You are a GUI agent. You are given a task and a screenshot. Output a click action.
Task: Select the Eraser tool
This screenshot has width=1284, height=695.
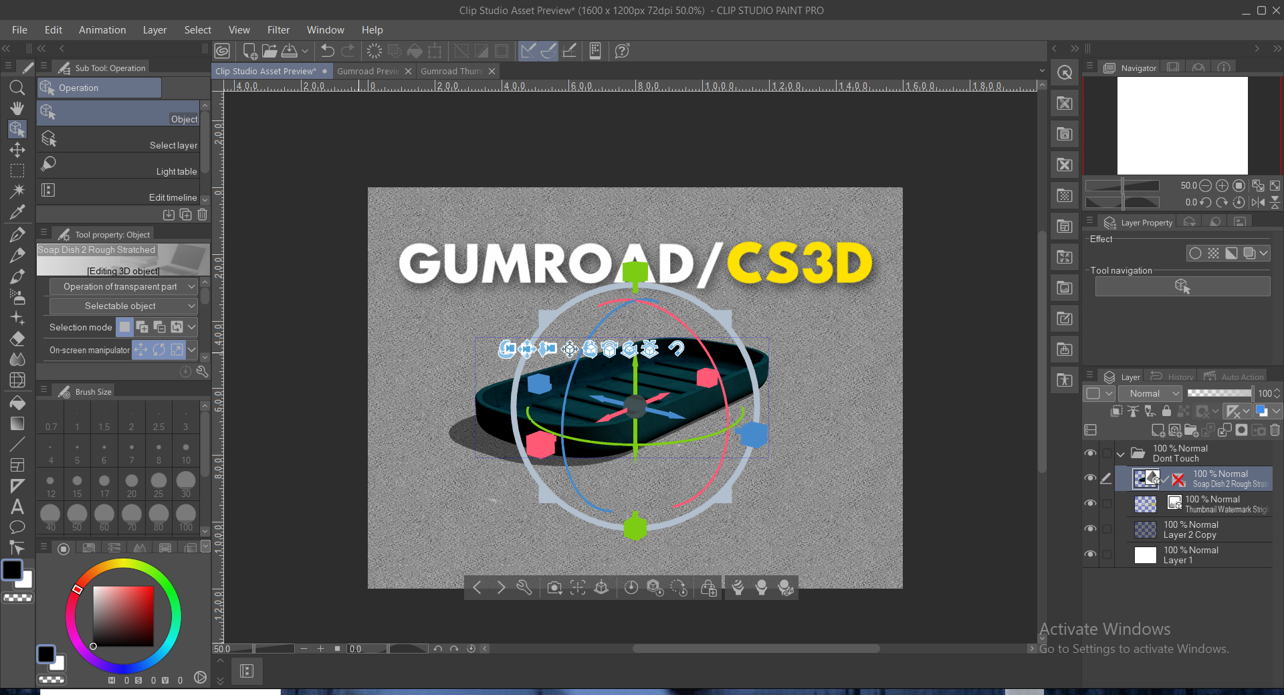tap(17, 338)
